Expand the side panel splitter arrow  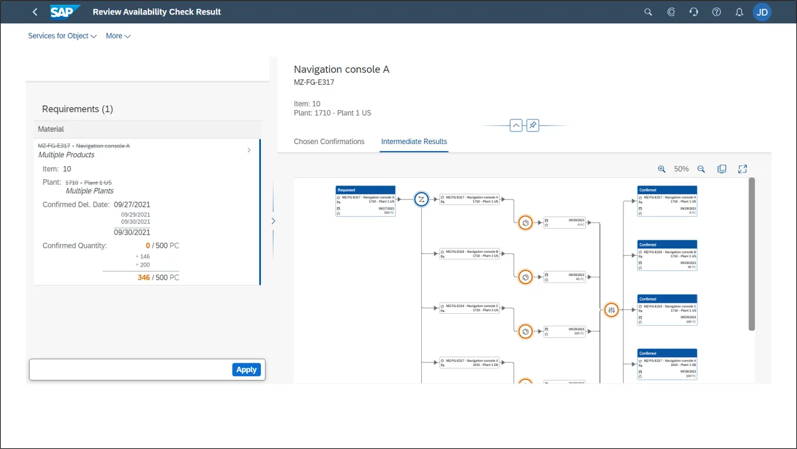pyautogui.click(x=273, y=221)
